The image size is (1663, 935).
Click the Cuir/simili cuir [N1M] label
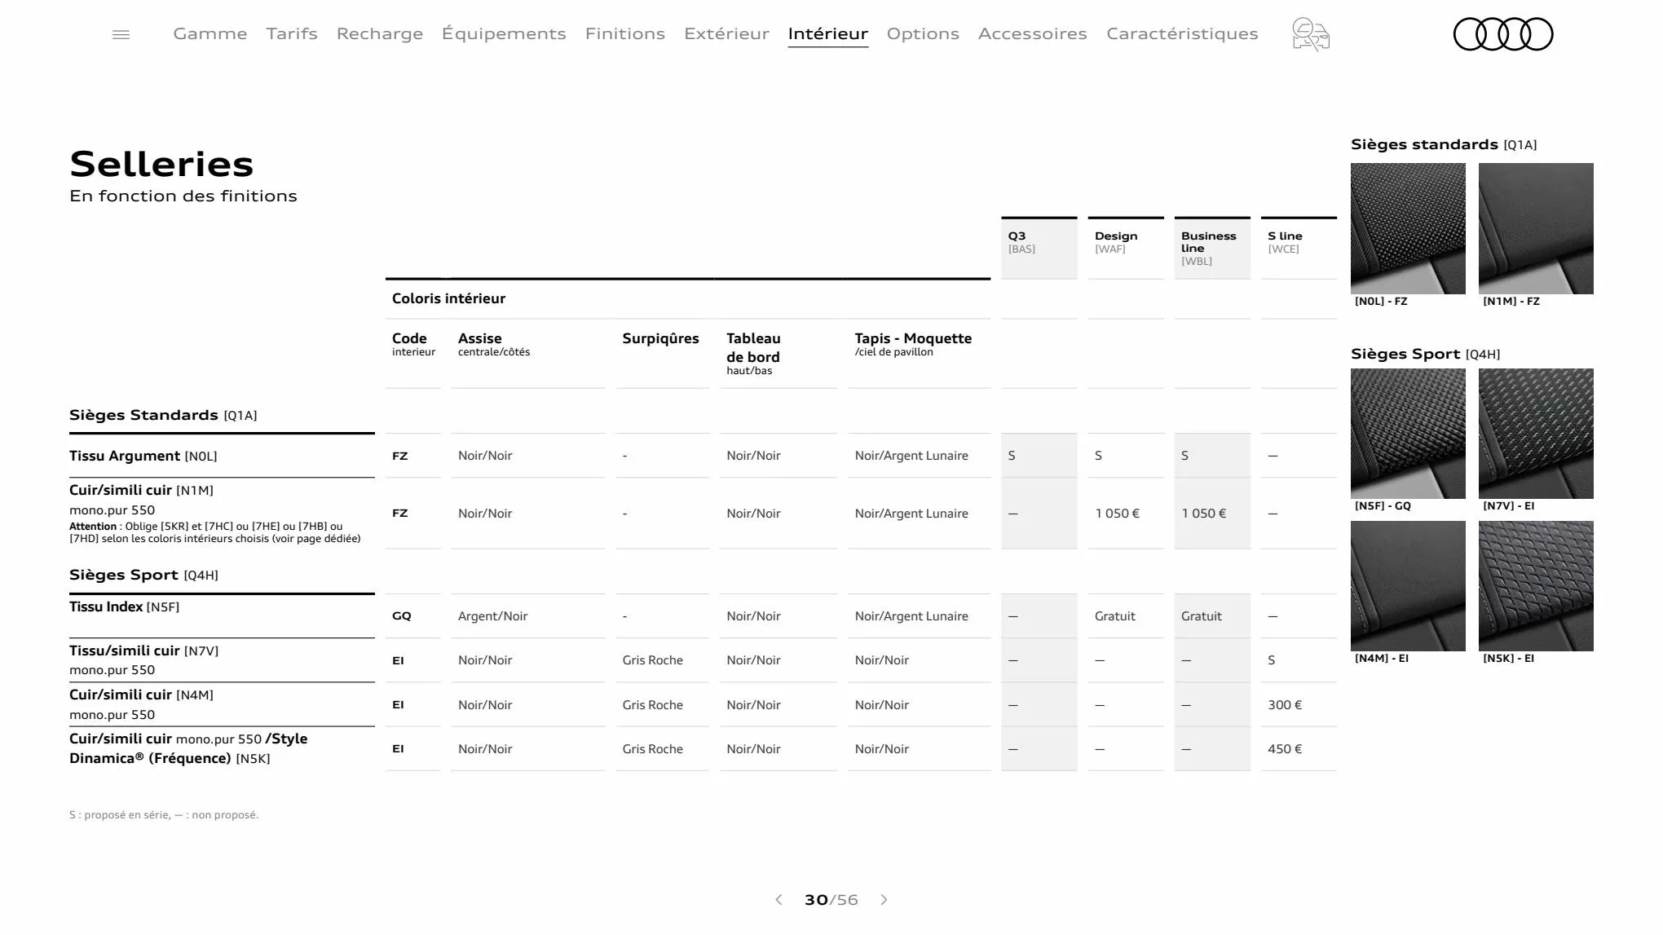(141, 490)
